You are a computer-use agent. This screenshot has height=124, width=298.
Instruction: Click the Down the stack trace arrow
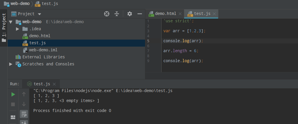(x=24, y=104)
